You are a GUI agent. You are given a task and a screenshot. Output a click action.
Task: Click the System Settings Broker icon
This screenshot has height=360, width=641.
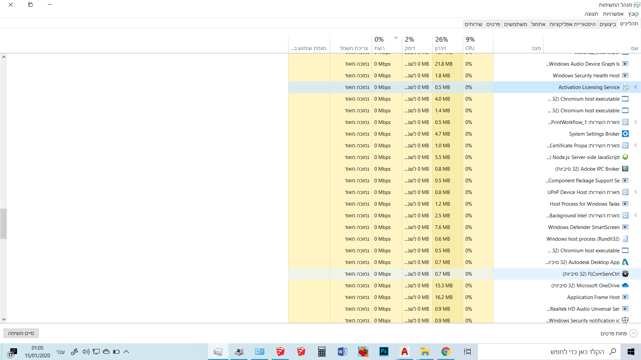pos(625,134)
